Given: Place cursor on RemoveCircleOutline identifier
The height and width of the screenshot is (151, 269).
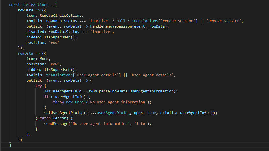Looking at the screenshot, I should click(61, 16).
